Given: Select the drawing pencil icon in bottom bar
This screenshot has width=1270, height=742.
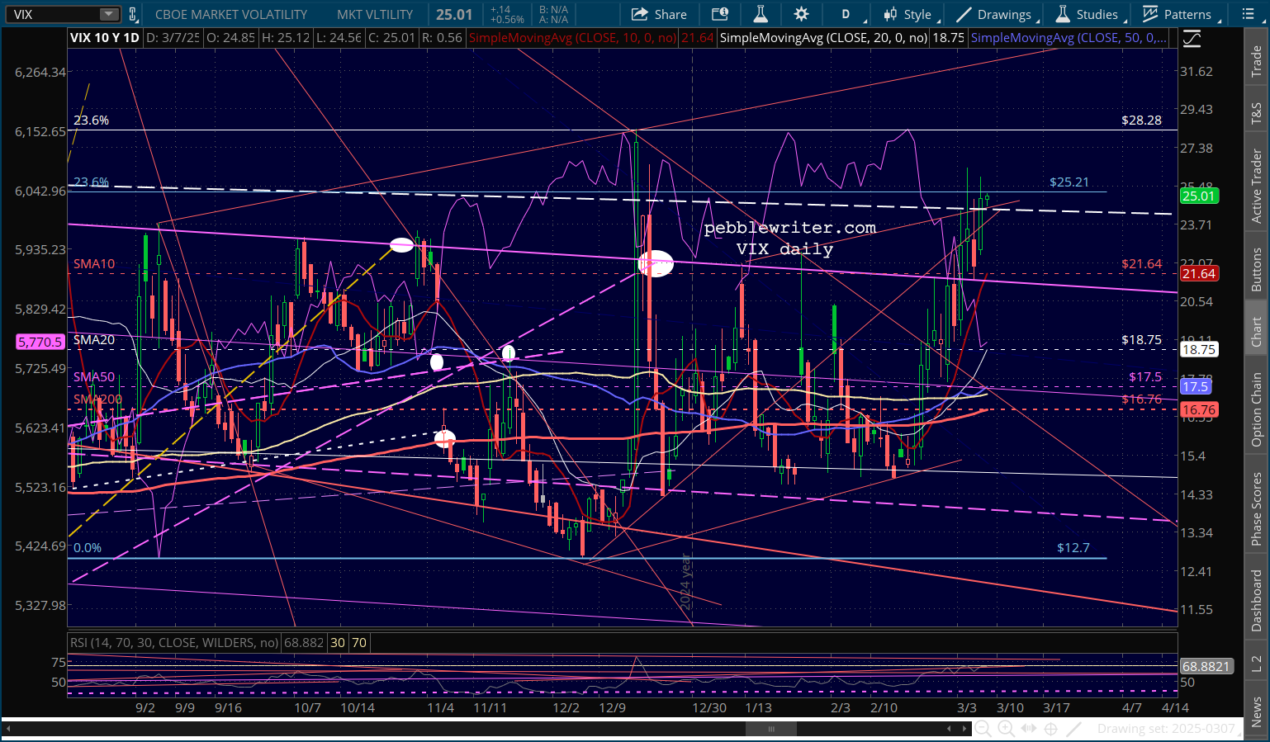Looking at the screenshot, I should point(1073,729).
